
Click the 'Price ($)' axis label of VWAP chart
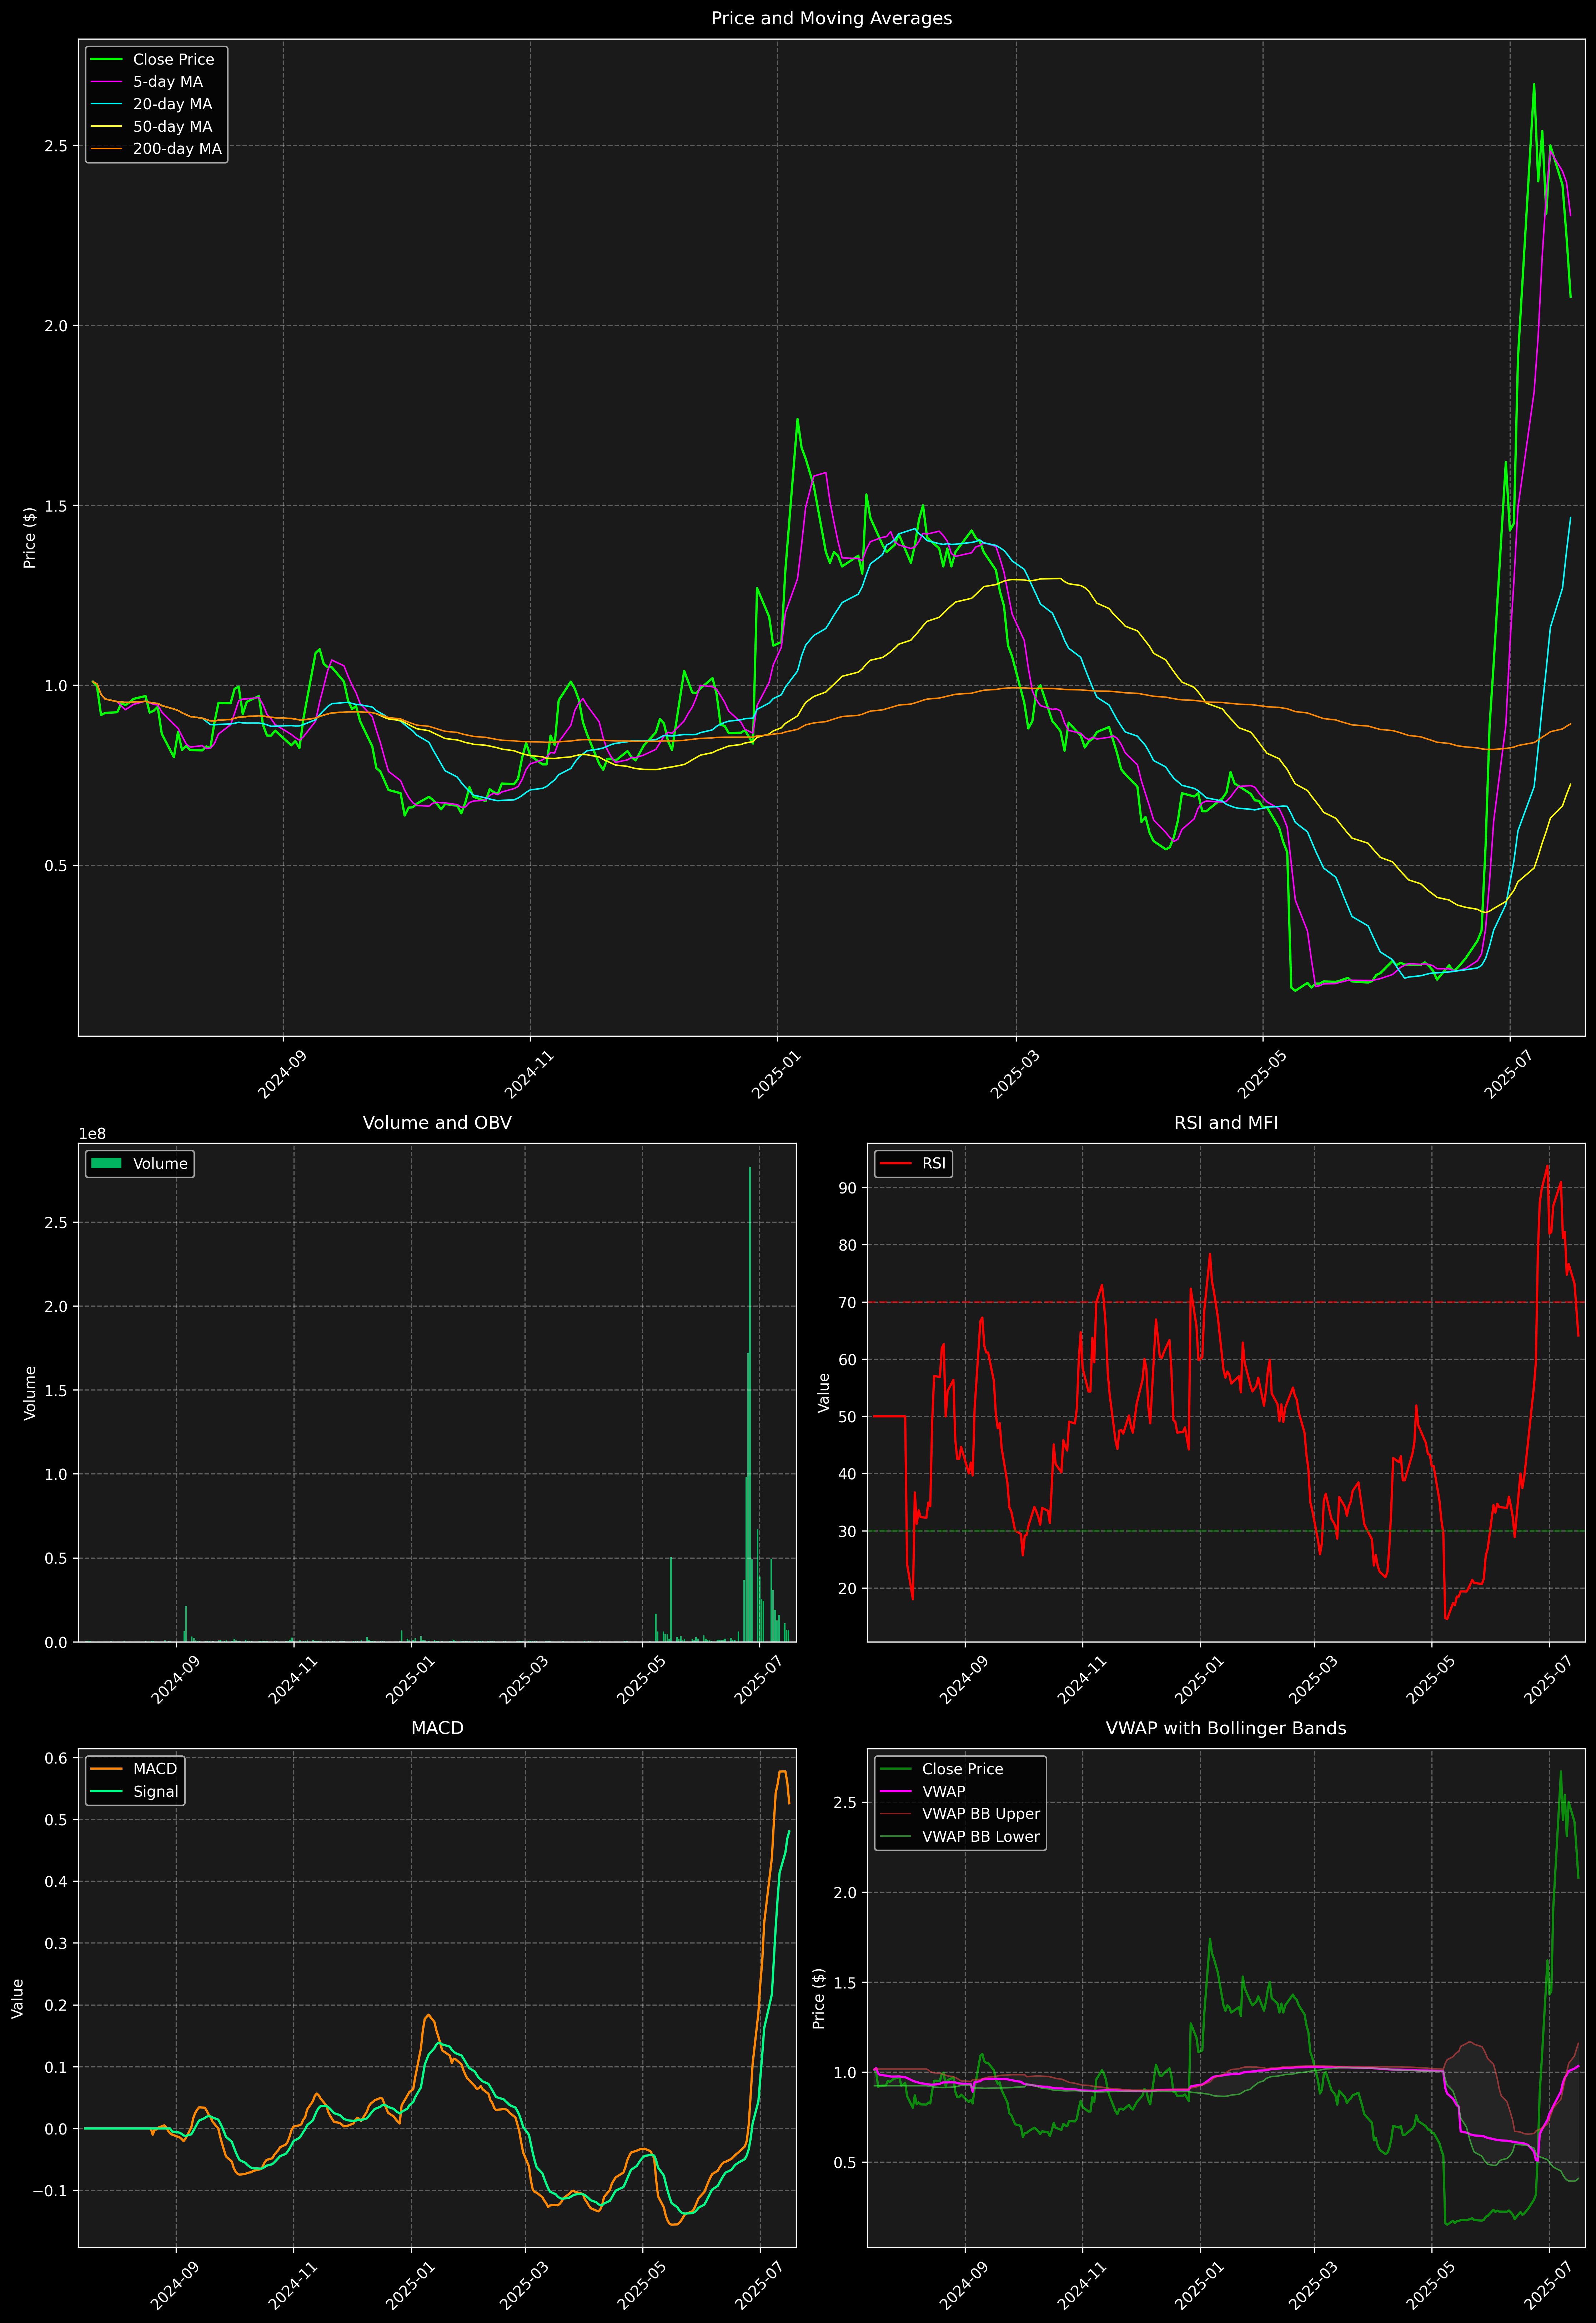(x=819, y=1998)
